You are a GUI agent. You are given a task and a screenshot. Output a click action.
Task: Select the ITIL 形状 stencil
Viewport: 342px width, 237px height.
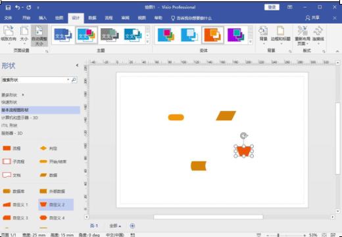[9, 125]
